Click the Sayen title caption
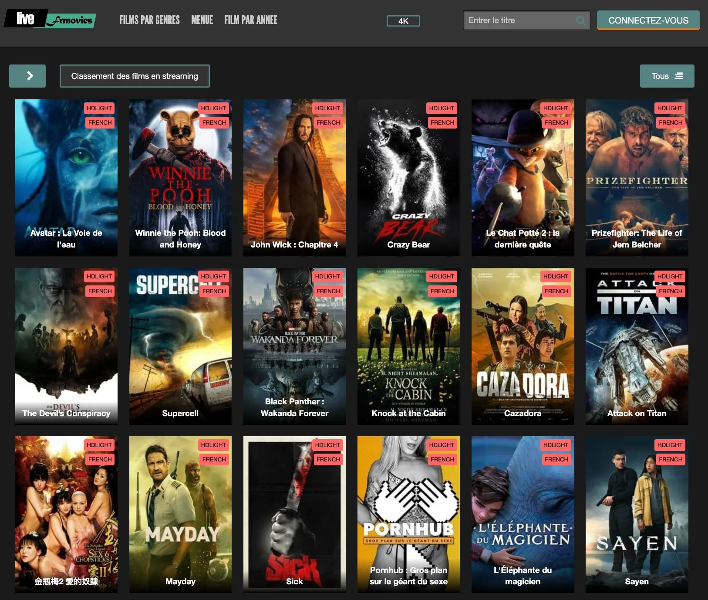Viewport: 708px width, 600px height. (637, 581)
